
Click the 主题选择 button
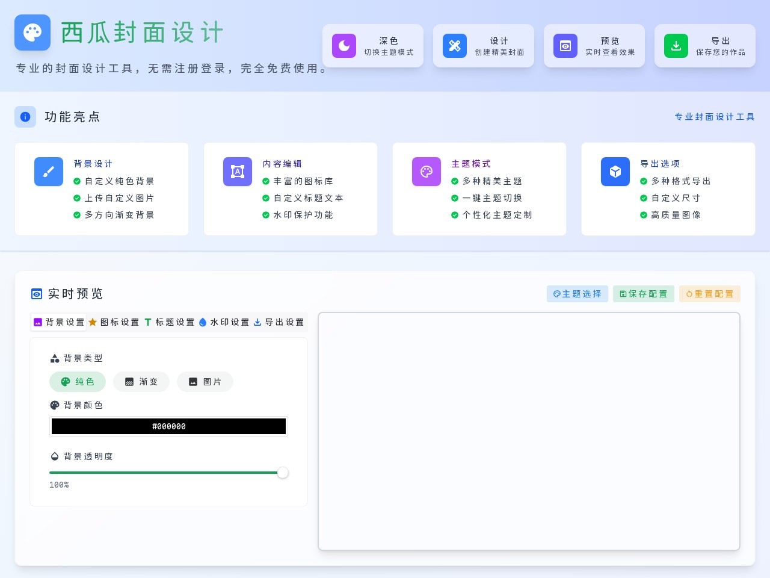pyautogui.click(x=577, y=294)
